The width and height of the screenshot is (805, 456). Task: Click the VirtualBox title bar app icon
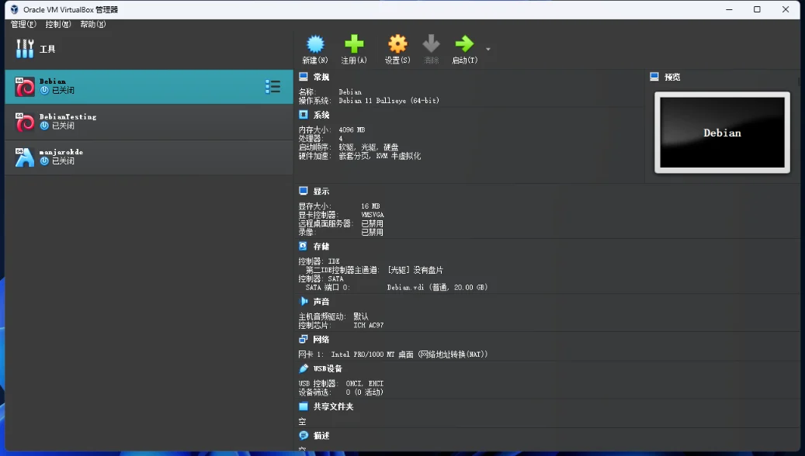coord(15,9)
